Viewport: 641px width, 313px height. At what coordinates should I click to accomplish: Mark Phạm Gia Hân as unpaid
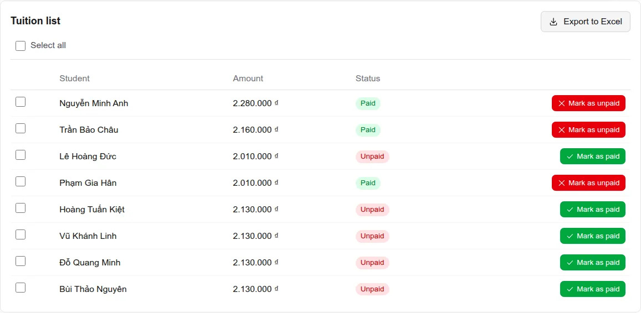coord(589,183)
